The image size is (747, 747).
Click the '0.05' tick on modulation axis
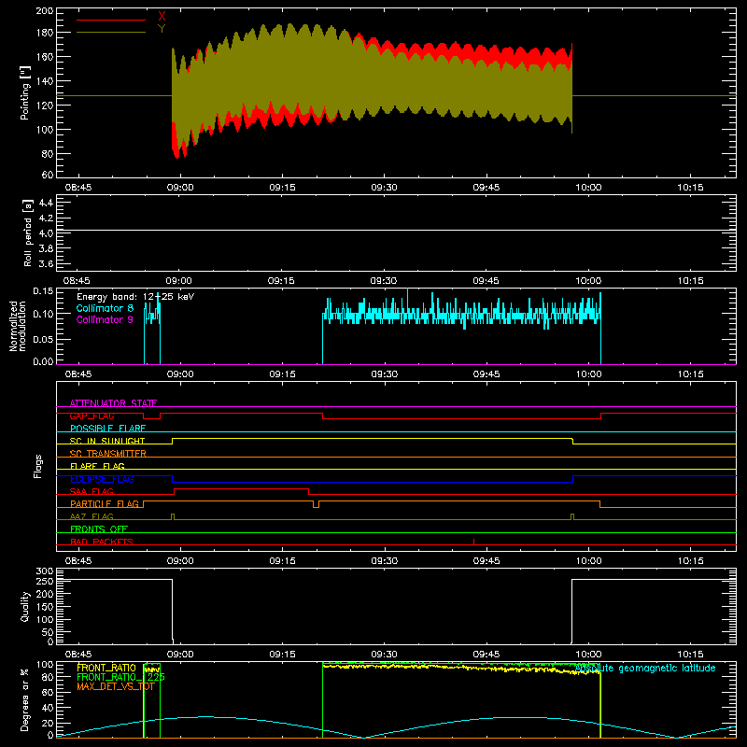tap(43, 339)
